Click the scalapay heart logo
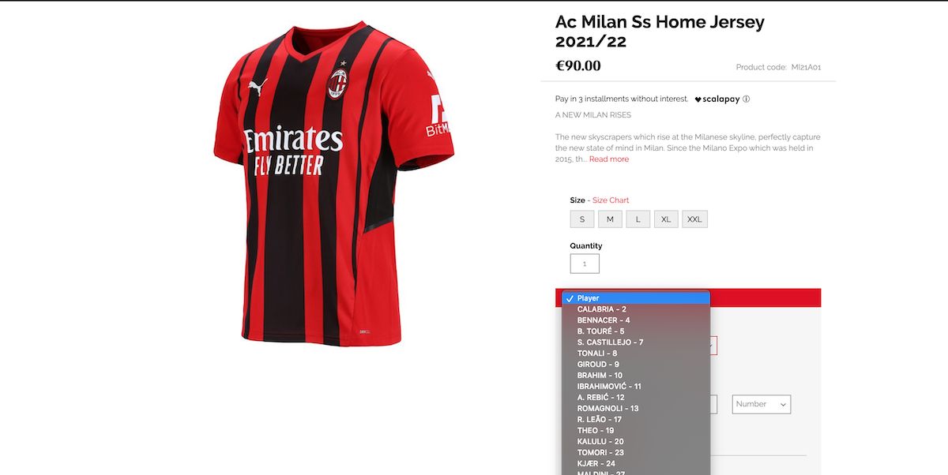 coord(698,99)
